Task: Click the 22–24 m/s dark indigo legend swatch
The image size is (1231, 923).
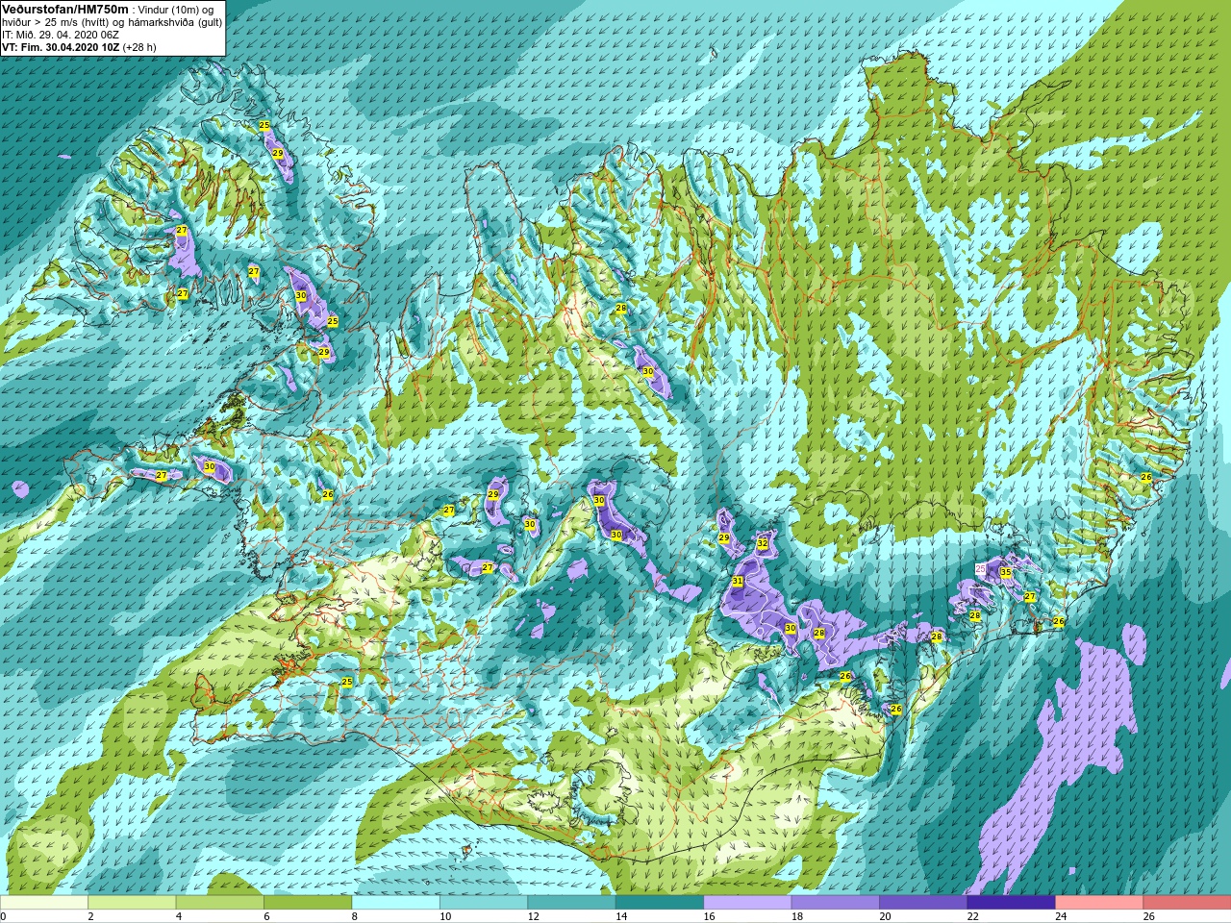Action: click(x=1011, y=903)
